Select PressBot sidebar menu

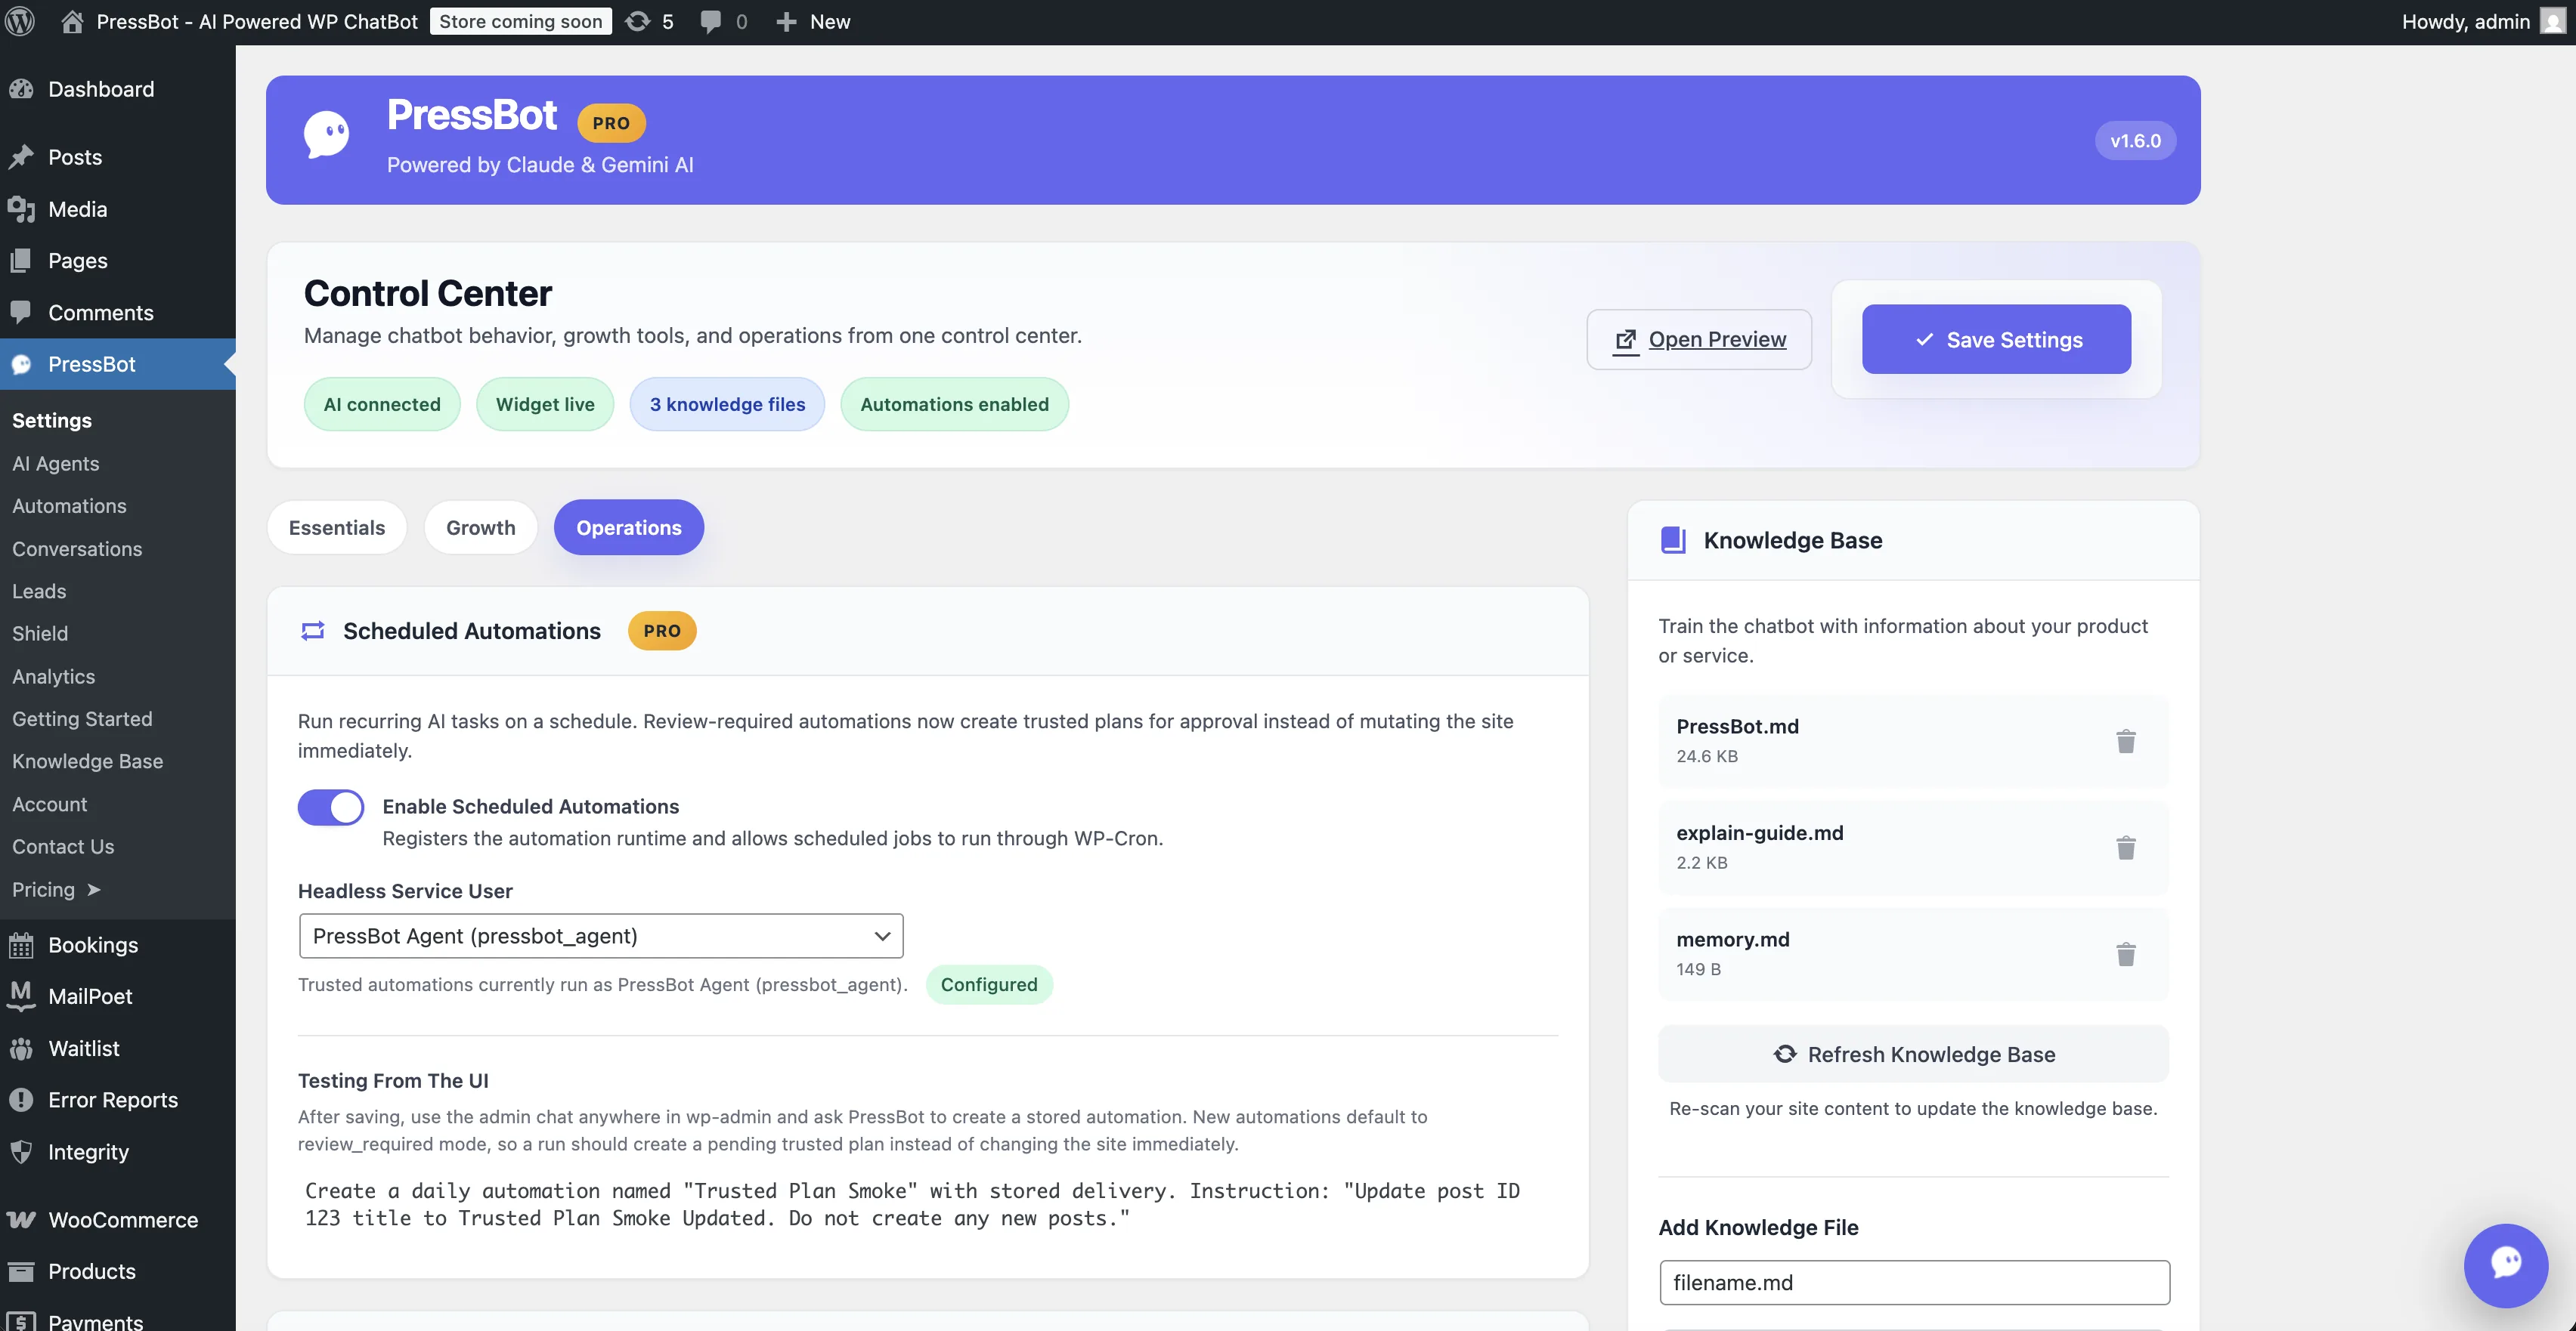pyautogui.click(x=118, y=364)
